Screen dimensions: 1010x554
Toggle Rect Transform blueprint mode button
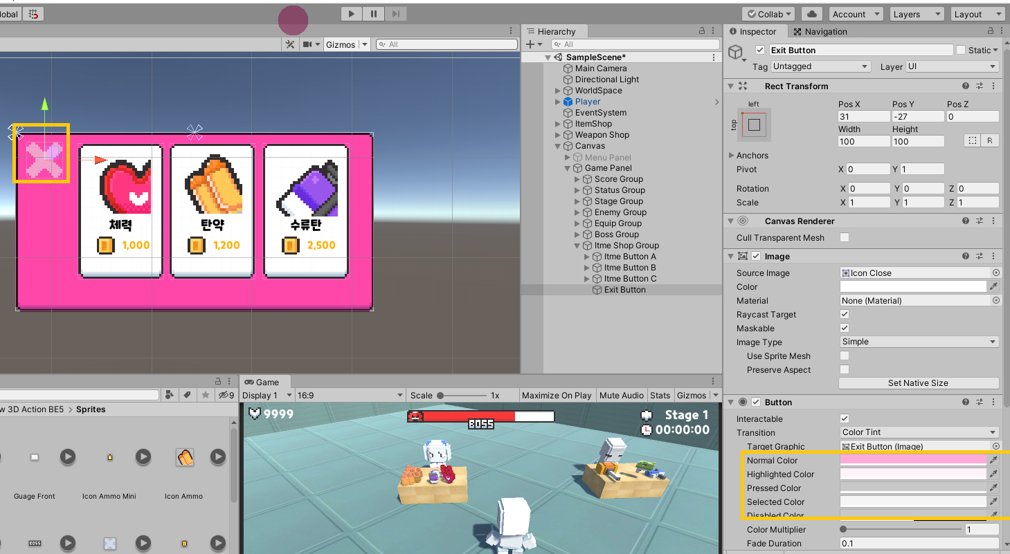point(973,140)
